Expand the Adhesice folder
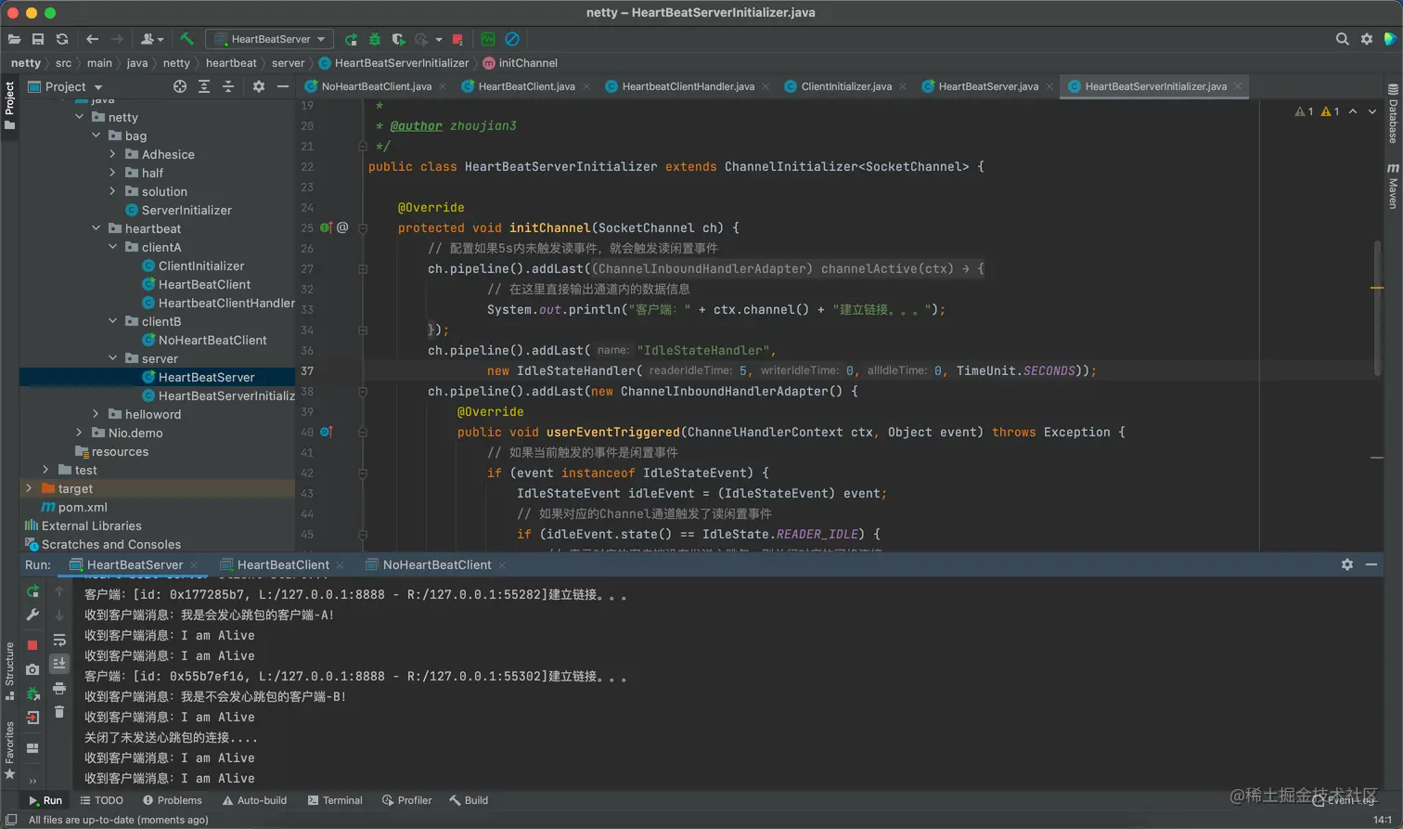Image resolution: width=1403 pixels, height=829 pixels. [113, 154]
